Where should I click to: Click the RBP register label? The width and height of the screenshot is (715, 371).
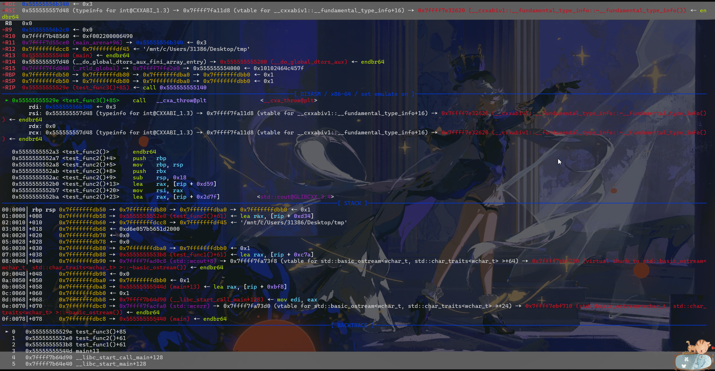pos(9,75)
